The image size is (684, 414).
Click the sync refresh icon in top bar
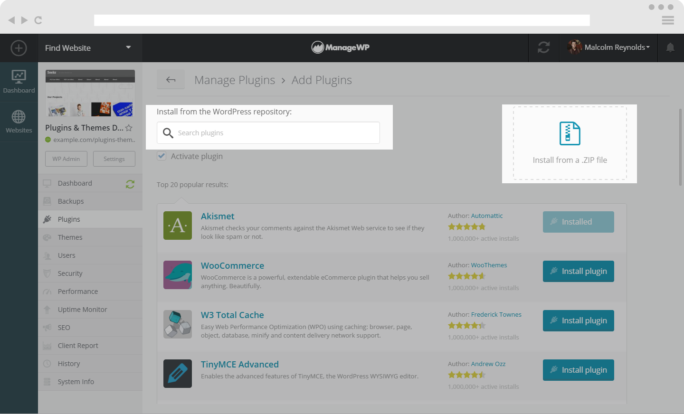544,47
